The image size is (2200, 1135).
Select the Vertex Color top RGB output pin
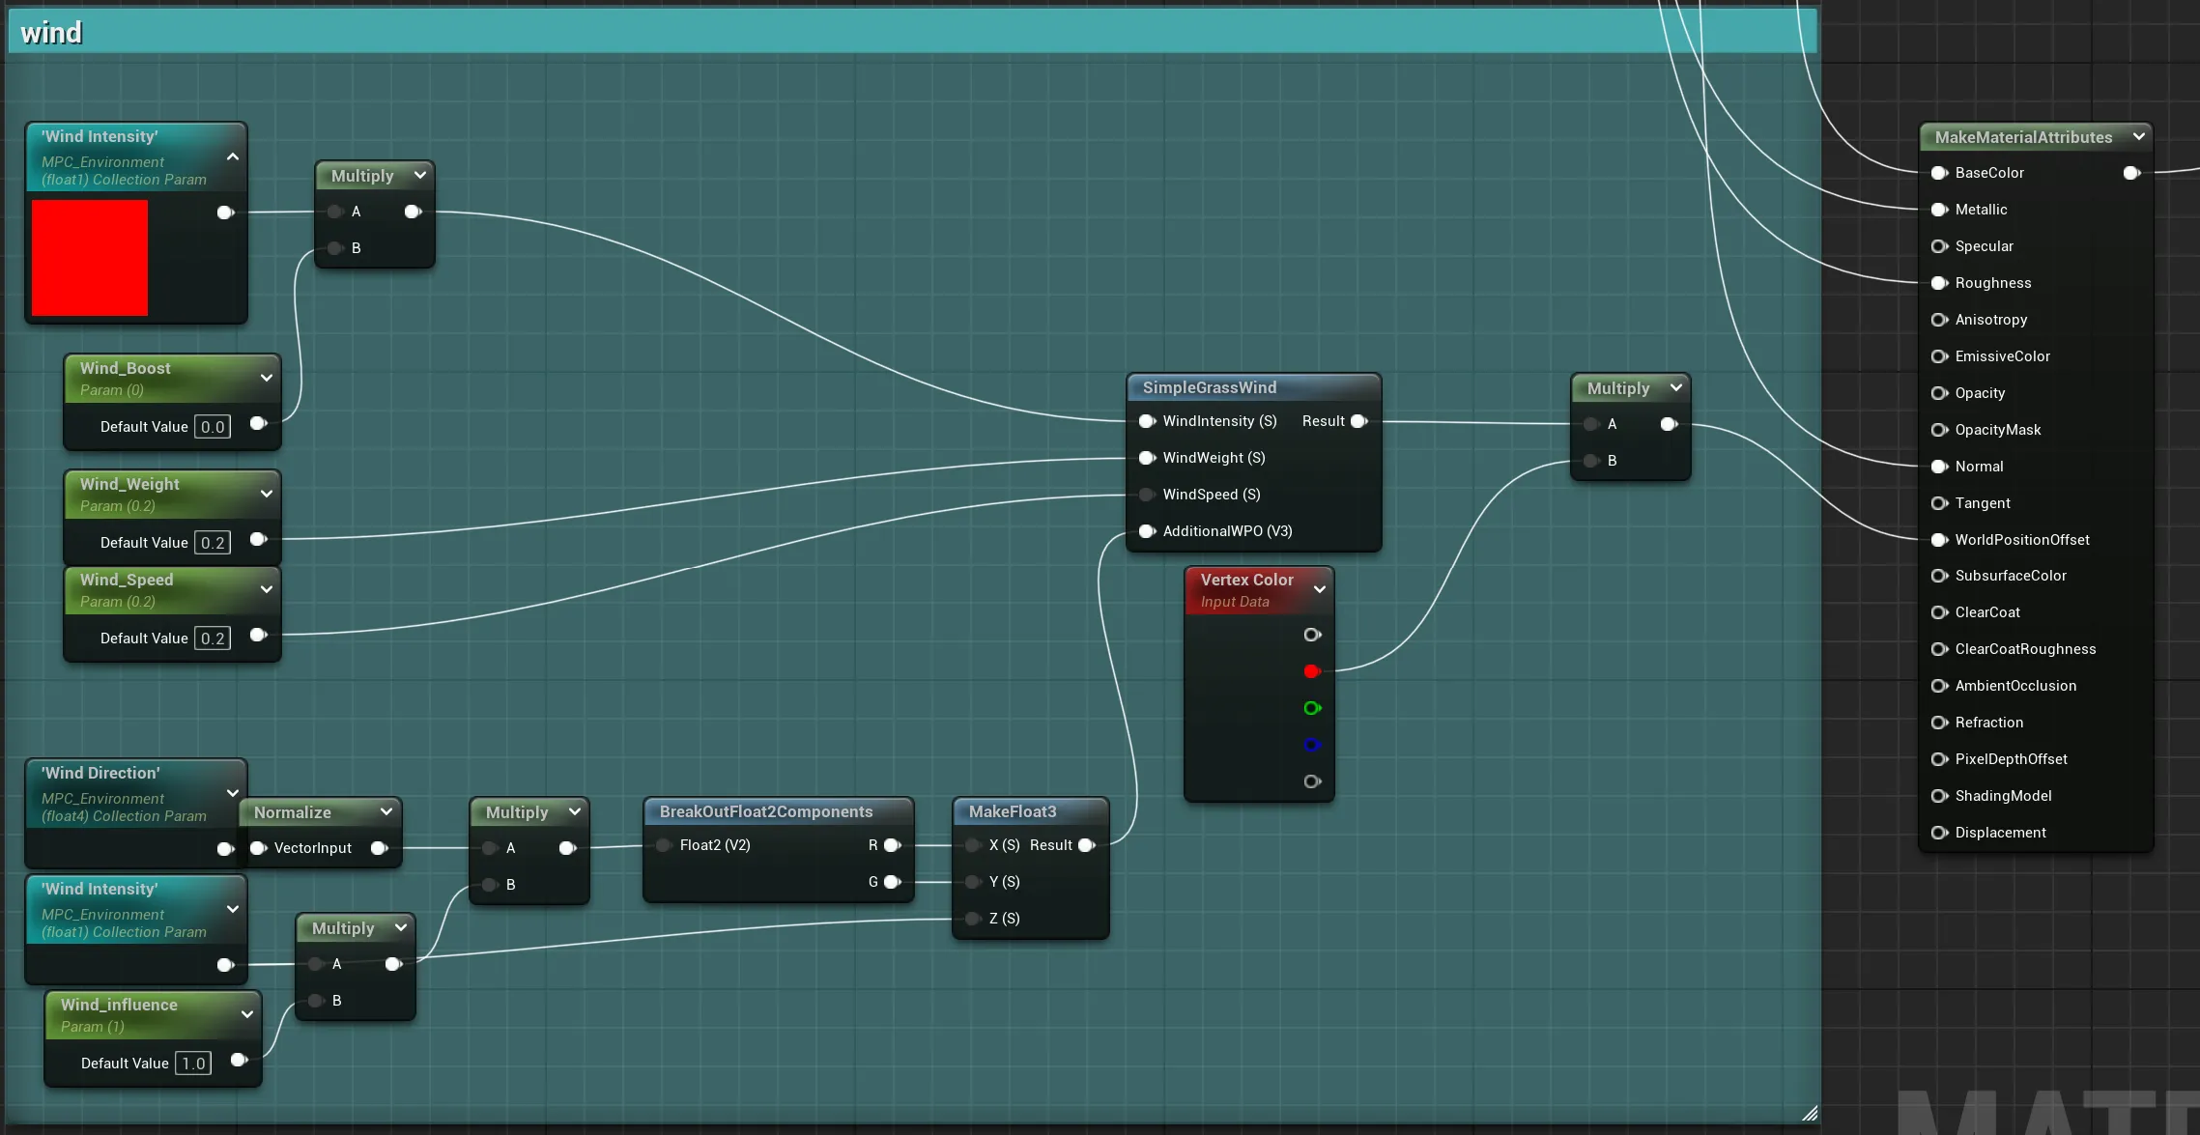(x=1312, y=635)
